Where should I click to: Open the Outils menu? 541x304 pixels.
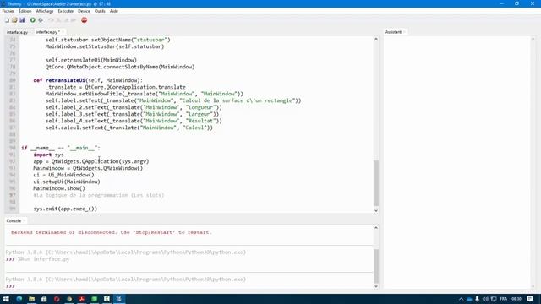[100, 11]
